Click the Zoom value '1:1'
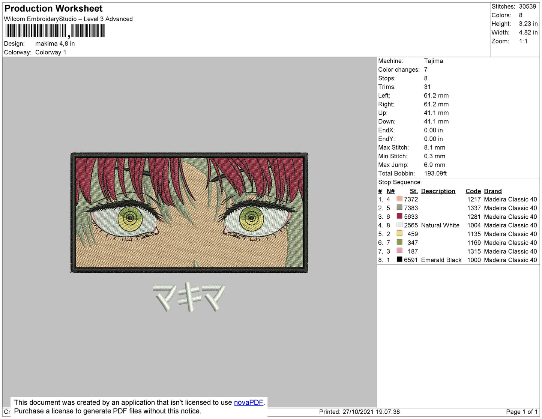 point(523,41)
